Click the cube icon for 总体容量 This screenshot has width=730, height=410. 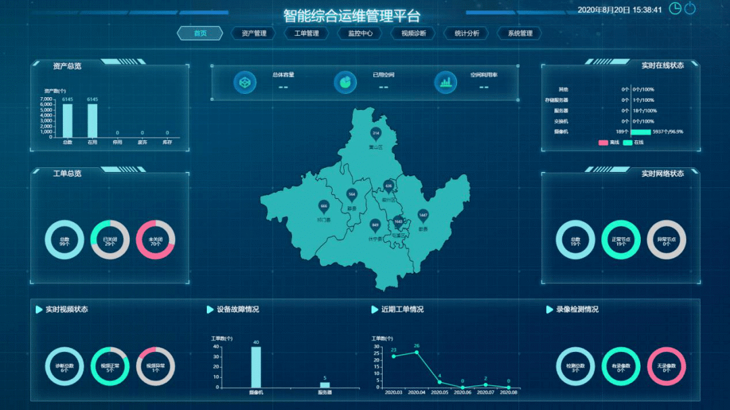[245, 82]
